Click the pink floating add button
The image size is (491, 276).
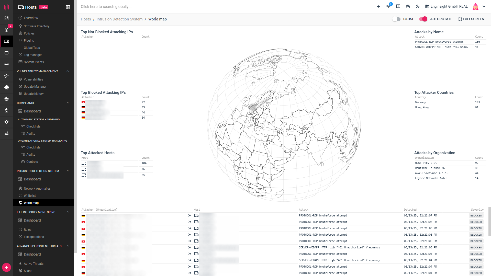[x=6, y=268]
